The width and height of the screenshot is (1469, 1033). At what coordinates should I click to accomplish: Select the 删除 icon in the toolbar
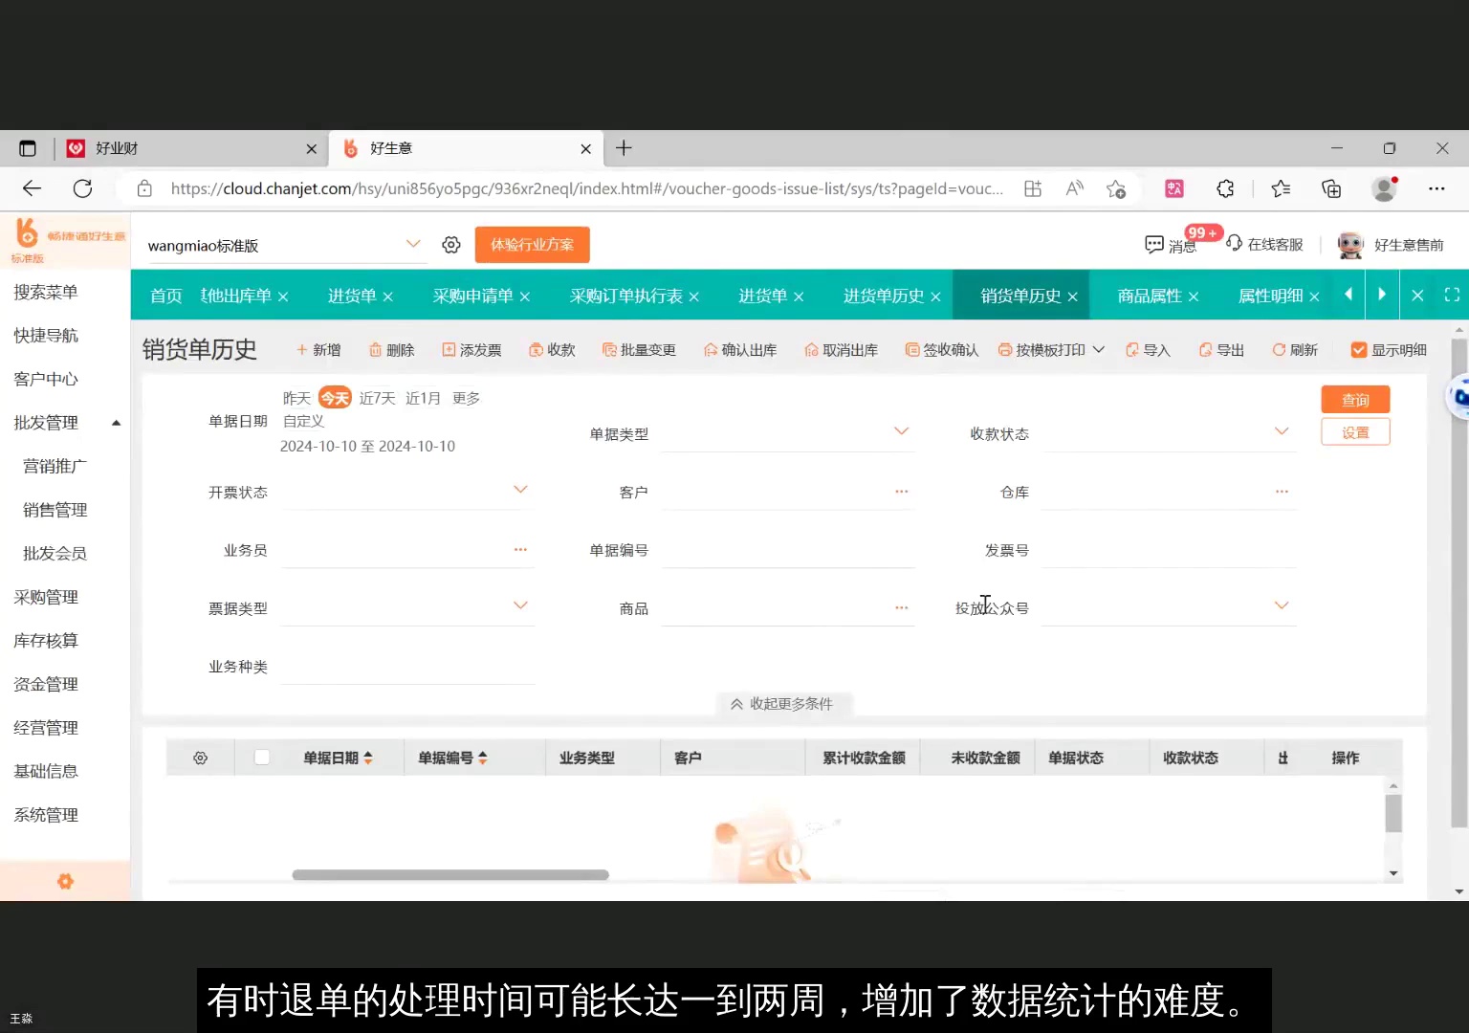[391, 349]
